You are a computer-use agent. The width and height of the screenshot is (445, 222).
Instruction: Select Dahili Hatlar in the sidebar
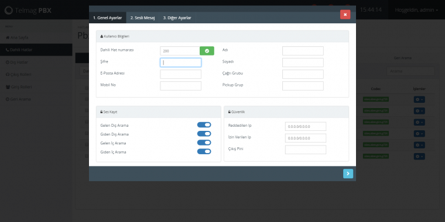(36, 50)
